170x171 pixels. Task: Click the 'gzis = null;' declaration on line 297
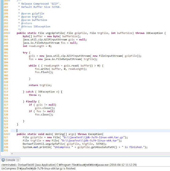78,40
